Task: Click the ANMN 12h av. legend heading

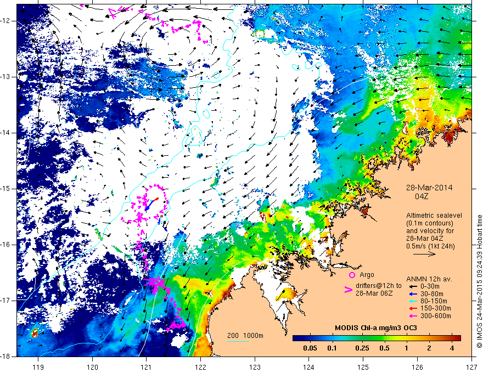Action: (429, 279)
